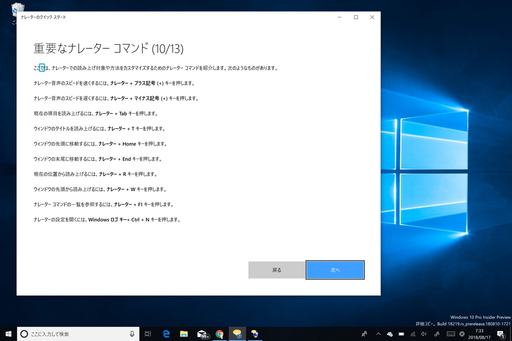The image size is (512, 341).
Task: Click the intro sentence beginning with ここでは
Action: coord(156,68)
